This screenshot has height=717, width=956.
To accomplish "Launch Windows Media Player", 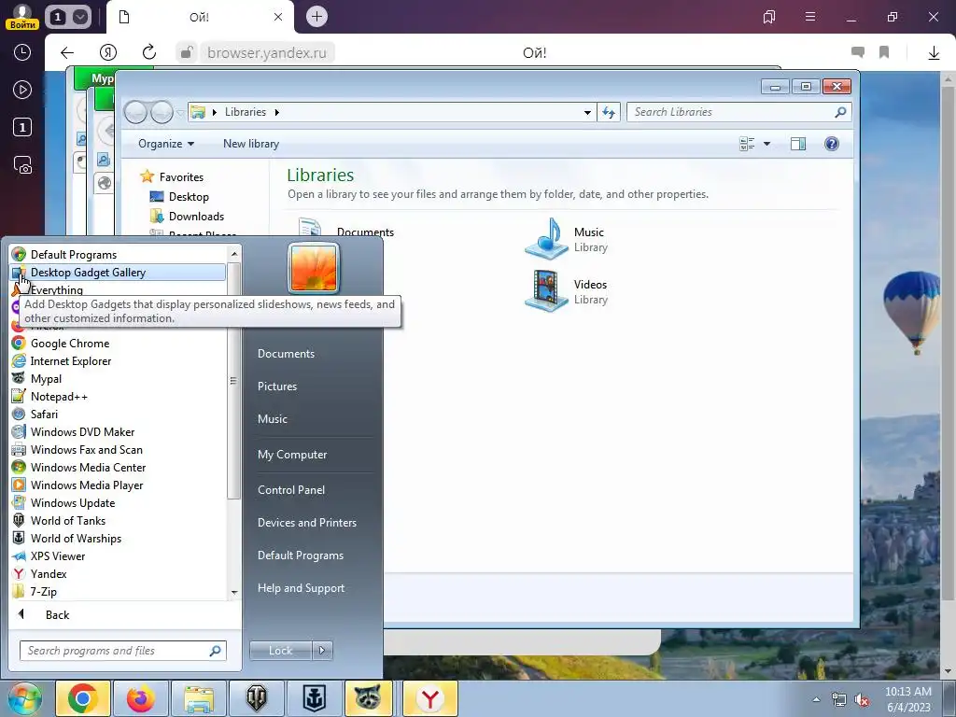I will [119, 485].
